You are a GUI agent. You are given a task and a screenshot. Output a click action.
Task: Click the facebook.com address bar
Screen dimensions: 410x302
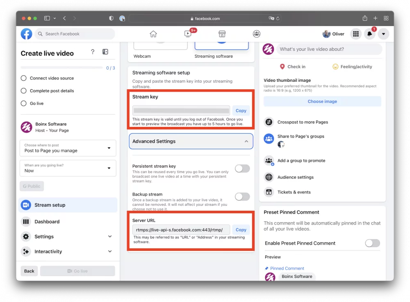(x=205, y=18)
